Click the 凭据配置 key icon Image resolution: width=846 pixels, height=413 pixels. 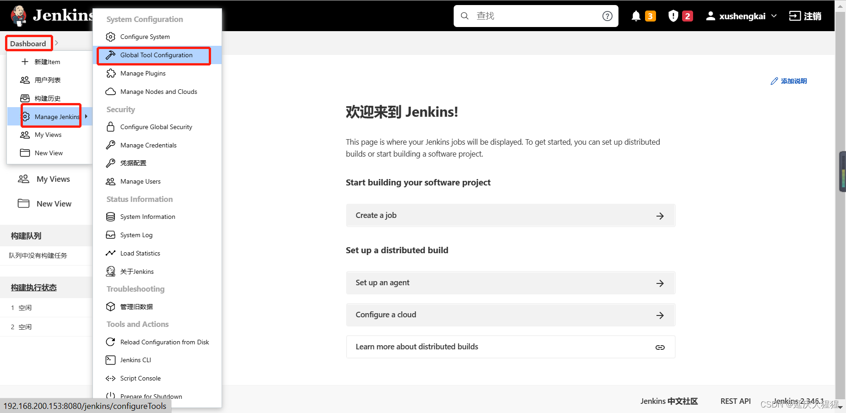110,163
